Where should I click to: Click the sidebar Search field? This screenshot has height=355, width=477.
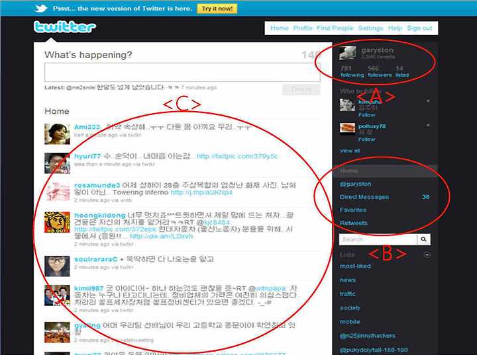pyautogui.click(x=378, y=239)
